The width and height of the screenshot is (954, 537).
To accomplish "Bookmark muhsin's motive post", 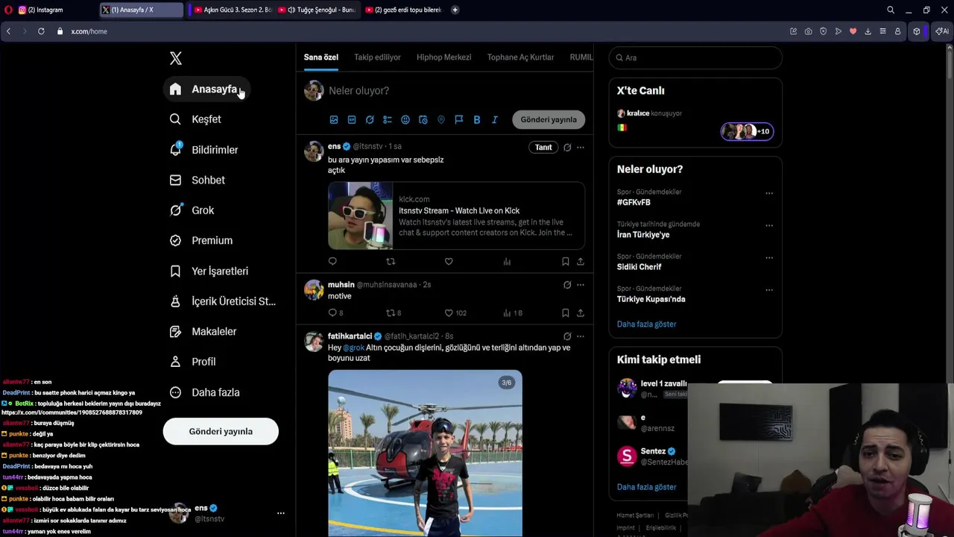I will [x=565, y=313].
